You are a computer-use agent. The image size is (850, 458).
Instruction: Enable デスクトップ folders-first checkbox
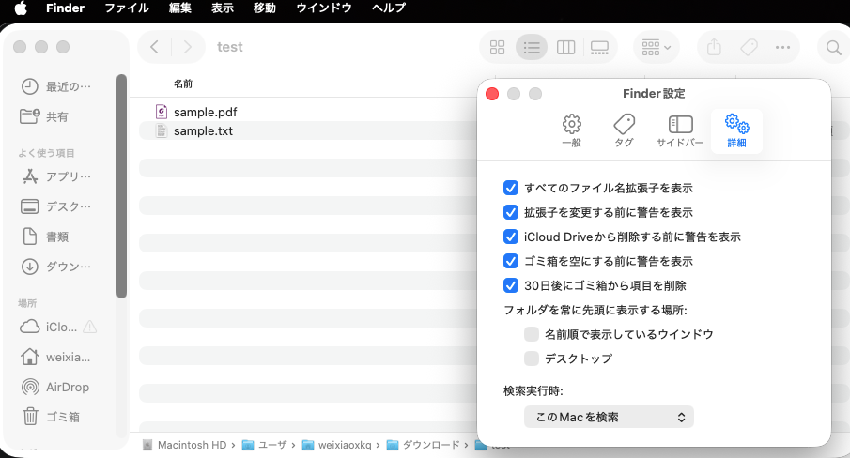point(532,359)
